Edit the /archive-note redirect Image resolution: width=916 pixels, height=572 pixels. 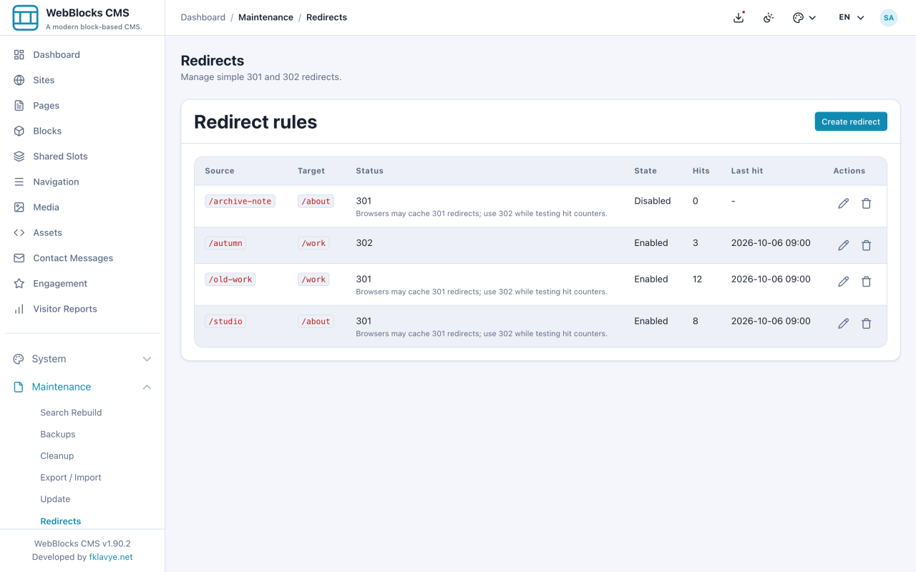[844, 203]
